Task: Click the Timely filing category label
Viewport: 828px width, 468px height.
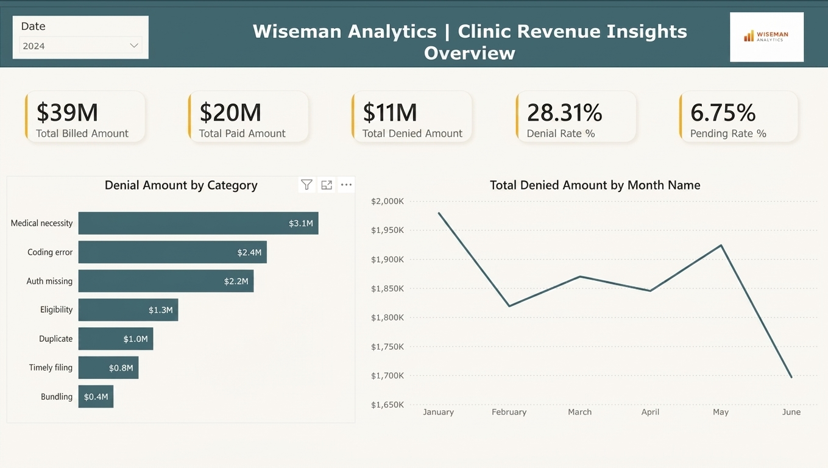Action: 51,367
